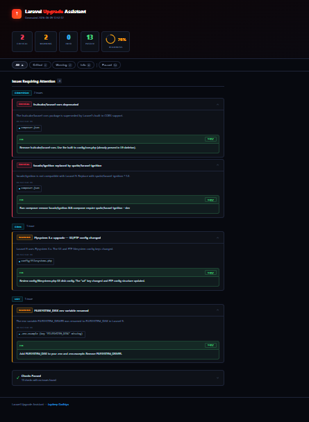Click the Info count summary card

pyautogui.click(x=68, y=42)
